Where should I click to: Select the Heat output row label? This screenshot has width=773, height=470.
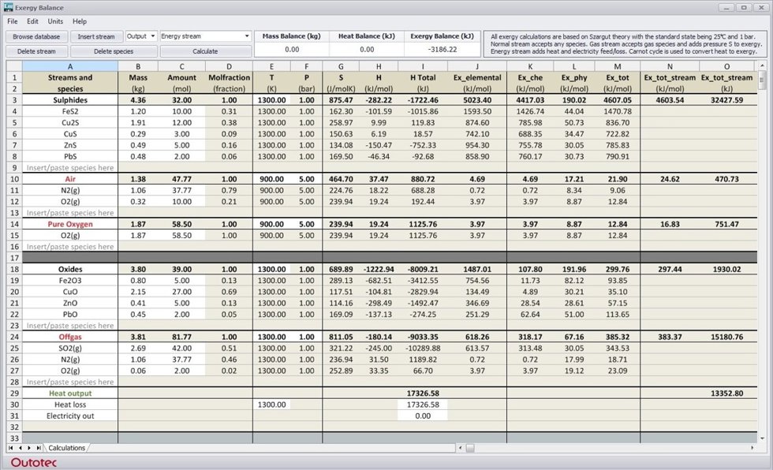70,394
